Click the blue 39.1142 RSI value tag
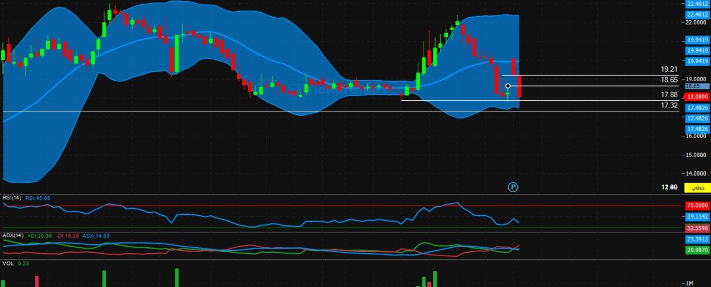 tap(697, 217)
